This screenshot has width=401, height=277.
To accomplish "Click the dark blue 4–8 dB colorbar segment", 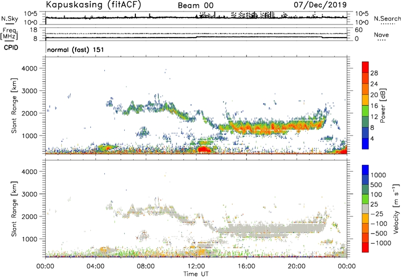I will click(365, 132).
